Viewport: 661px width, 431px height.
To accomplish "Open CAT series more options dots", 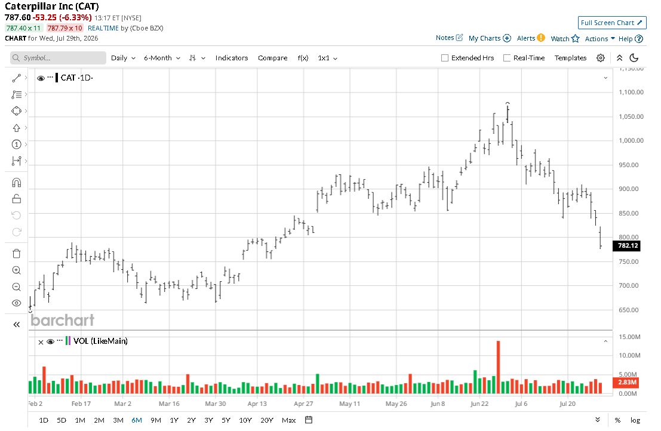I will pos(50,77).
